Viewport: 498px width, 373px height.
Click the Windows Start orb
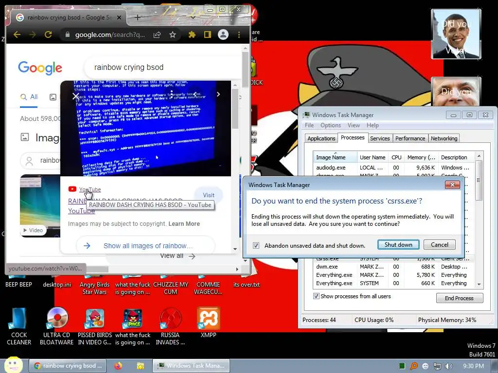pyautogui.click(x=13, y=365)
